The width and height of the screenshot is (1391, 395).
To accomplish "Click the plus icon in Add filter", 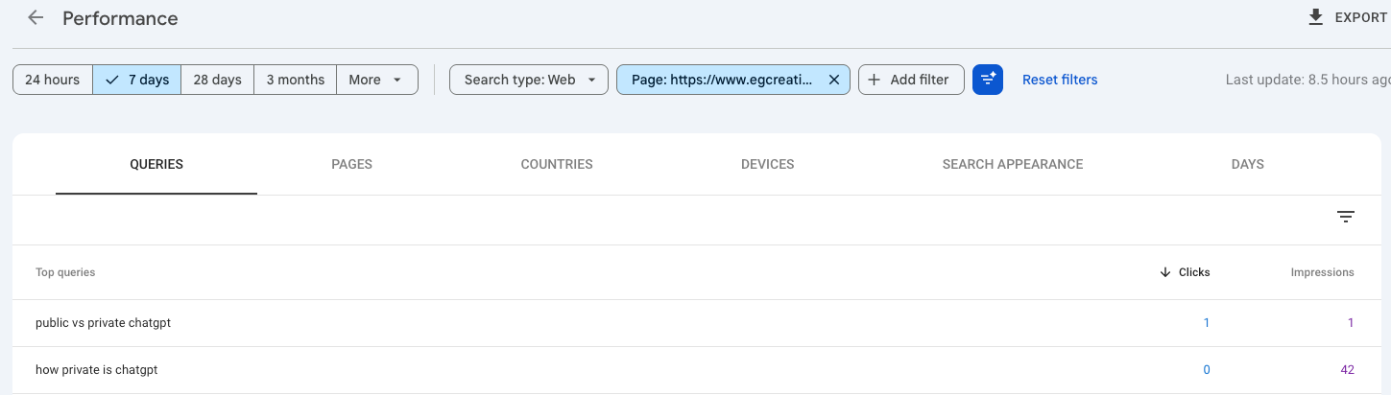I will [875, 80].
